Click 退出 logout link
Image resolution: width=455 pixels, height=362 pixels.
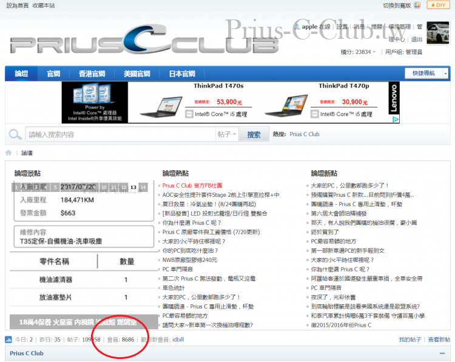[417, 39]
